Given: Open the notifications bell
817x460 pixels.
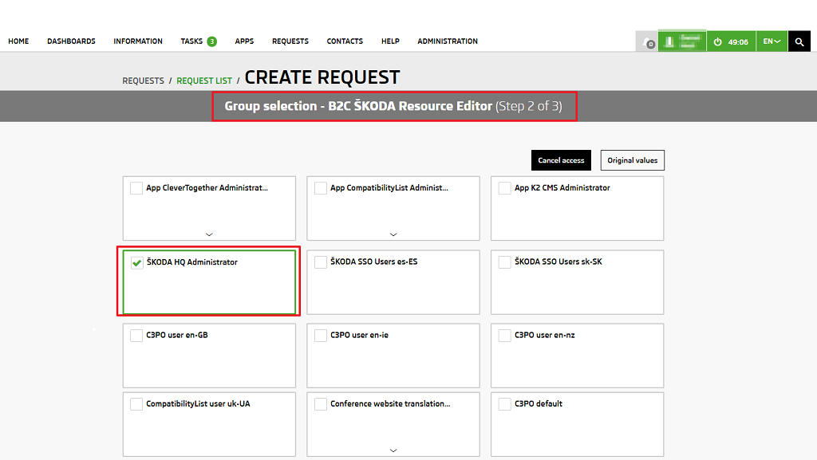Looking at the screenshot, I should tap(647, 41).
